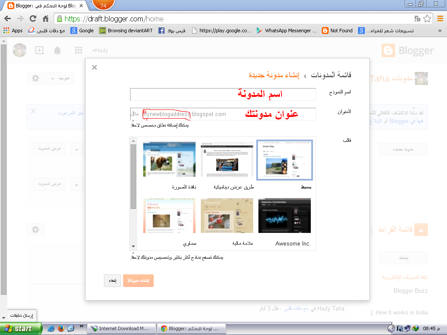447x335 pixels.
Task: Click the إرسال تعليقات feedback button
Action: tap(22, 315)
